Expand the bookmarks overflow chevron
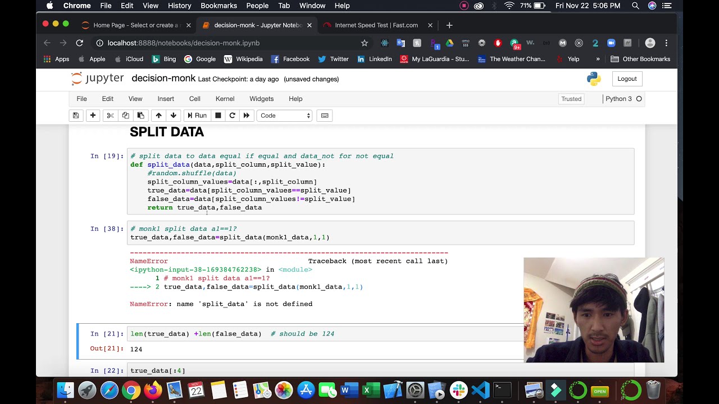Image resolution: width=719 pixels, height=404 pixels. [598, 59]
